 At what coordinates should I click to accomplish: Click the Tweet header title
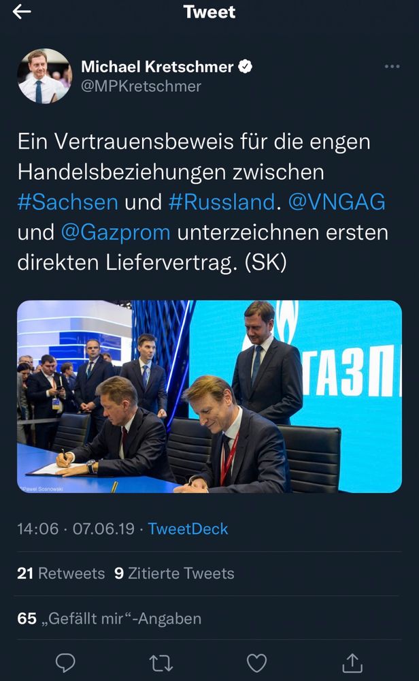[209, 12]
